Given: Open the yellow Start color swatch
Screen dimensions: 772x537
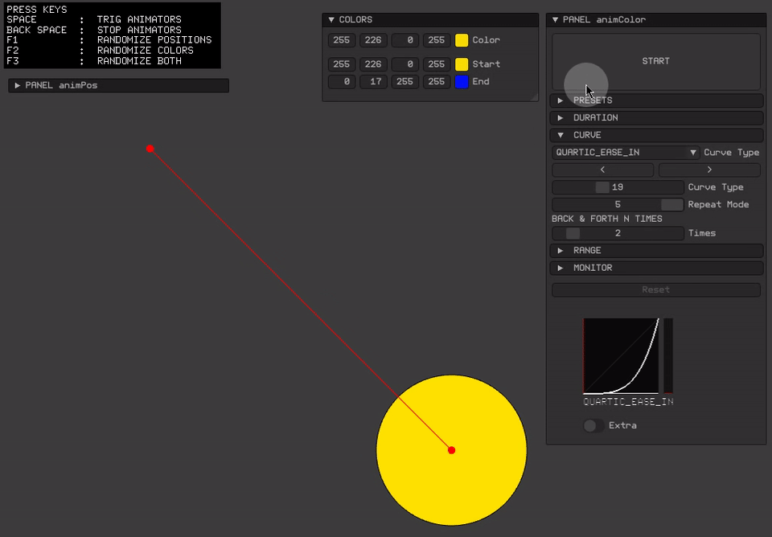Looking at the screenshot, I should [x=462, y=64].
